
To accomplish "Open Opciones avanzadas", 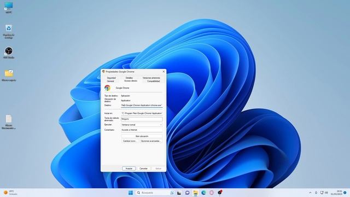I will [x=151, y=141].
